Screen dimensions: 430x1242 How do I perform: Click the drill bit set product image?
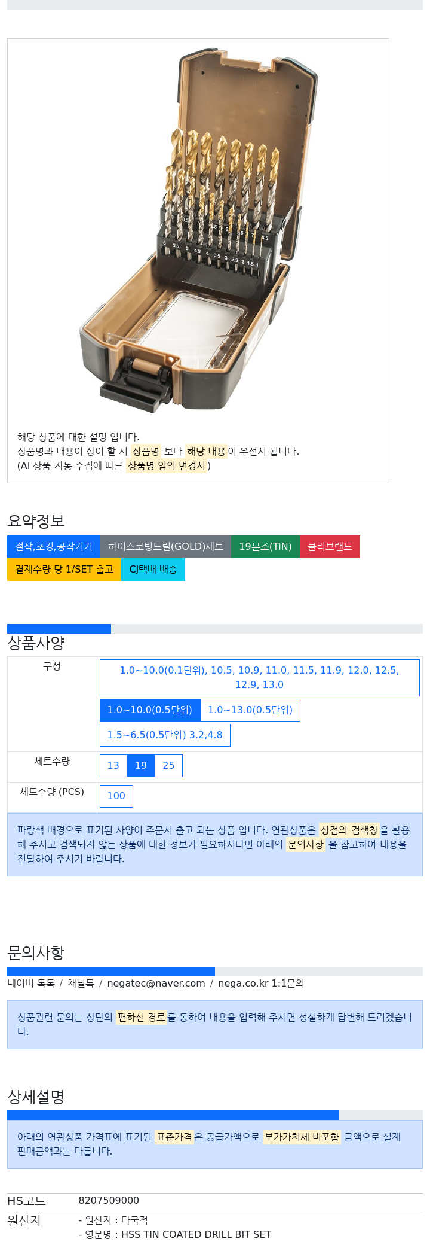pos(198,230)
